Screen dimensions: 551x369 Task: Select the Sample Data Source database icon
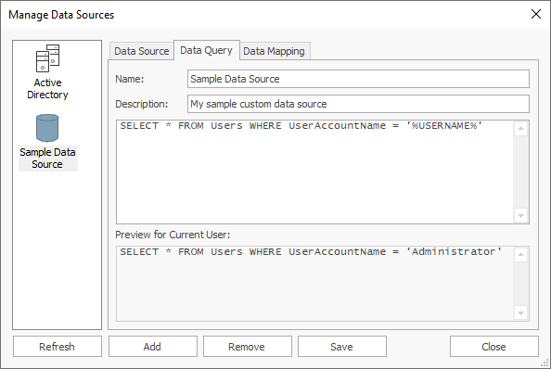pyautogui.click(x=47, y=128)
